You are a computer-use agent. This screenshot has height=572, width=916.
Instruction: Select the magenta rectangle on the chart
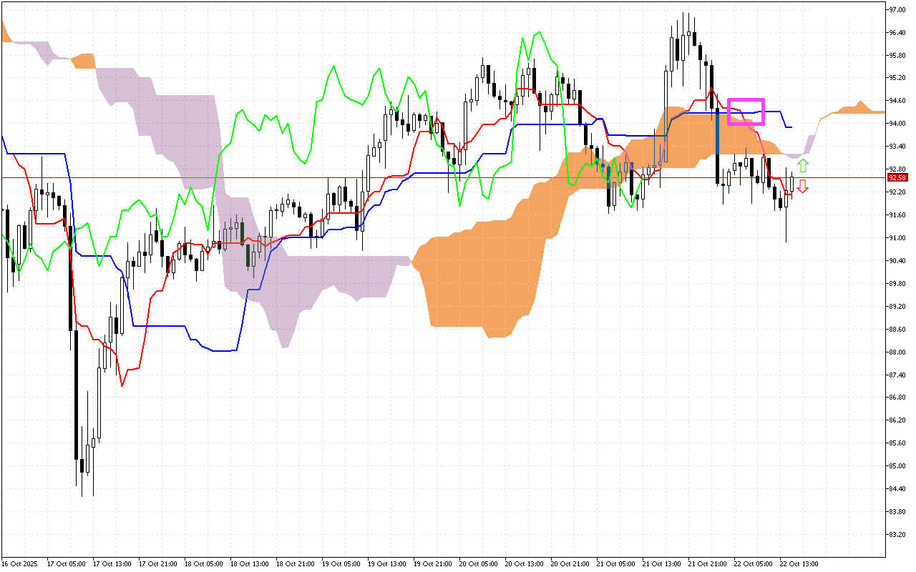tap(746, 112)
